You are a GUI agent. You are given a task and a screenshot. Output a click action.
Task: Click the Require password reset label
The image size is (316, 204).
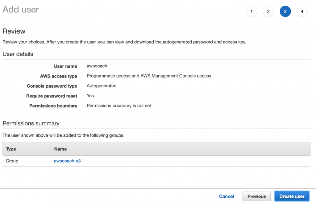pos(52,96)
